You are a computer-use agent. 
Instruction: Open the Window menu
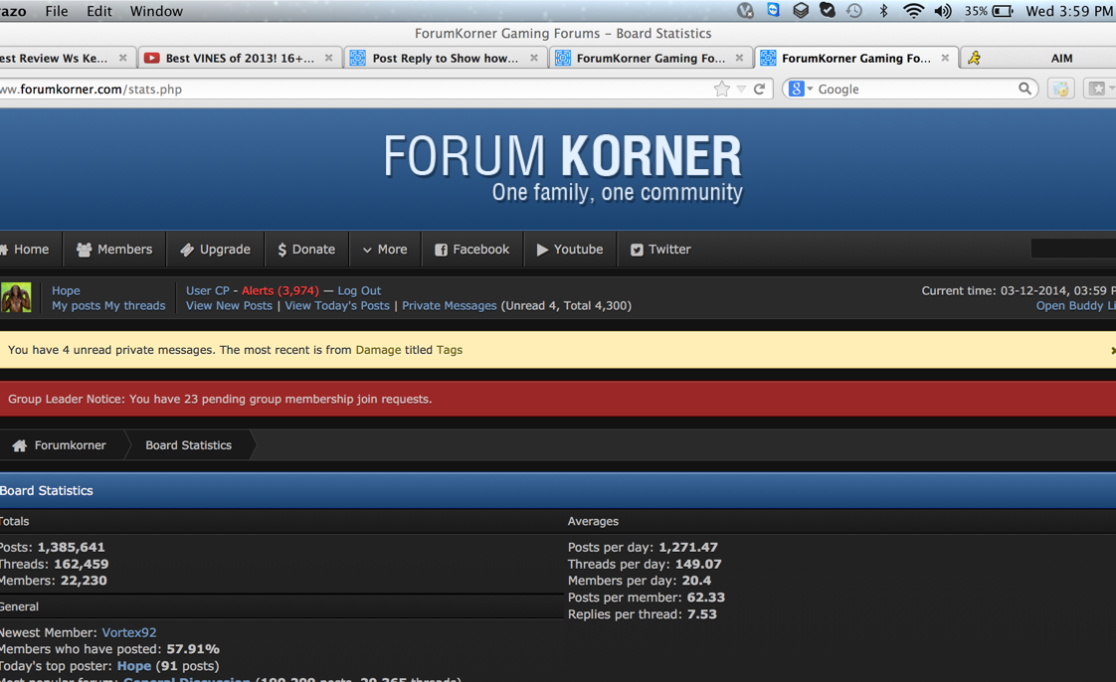(156, 11)
